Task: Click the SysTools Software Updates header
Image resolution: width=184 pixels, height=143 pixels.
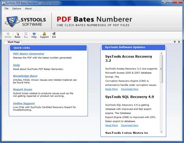Action: [x=133, y=47]
